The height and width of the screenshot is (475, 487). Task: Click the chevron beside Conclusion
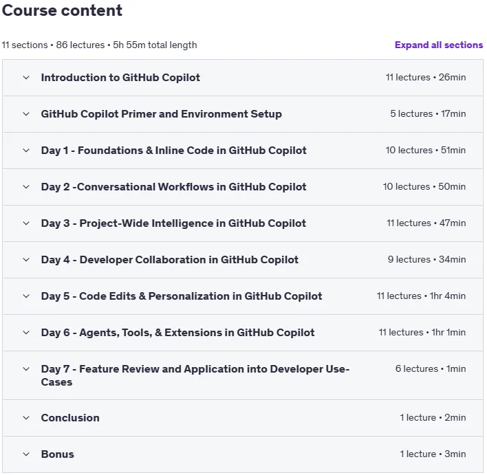(x=26, y=418)
